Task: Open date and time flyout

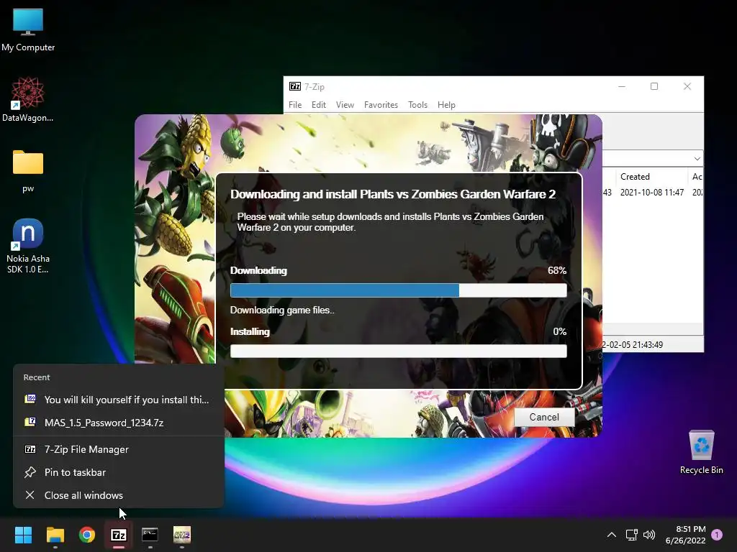Action: (686, 535)
